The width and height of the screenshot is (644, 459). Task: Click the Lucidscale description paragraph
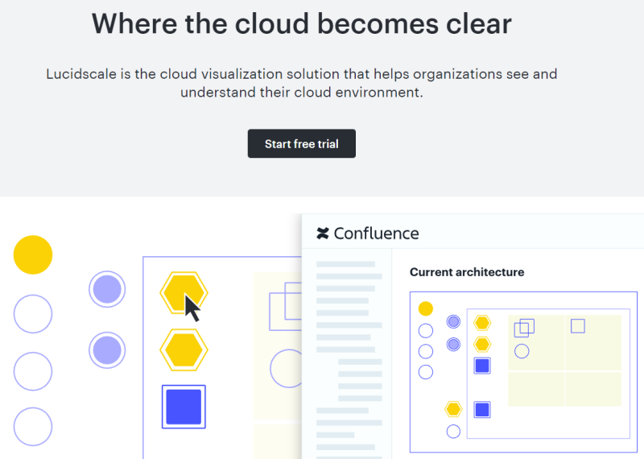click(301, 83)
